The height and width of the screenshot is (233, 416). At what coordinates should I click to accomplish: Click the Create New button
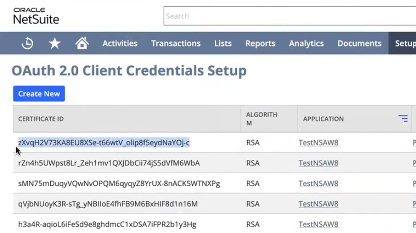tap(39, 94)
